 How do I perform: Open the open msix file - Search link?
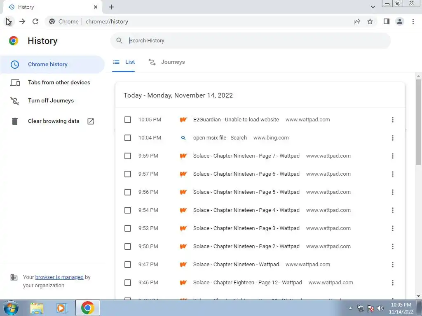220,138
